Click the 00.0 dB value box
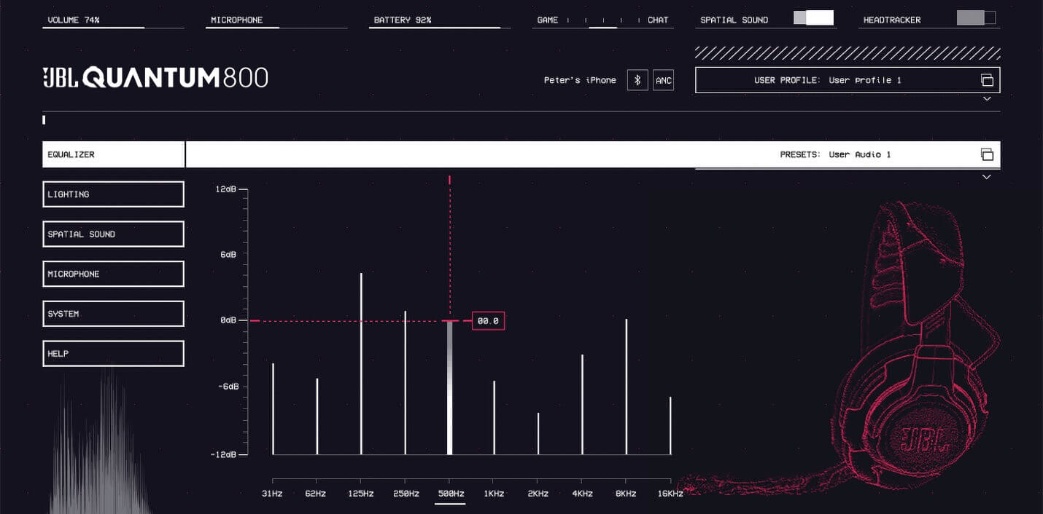This screenshot has width=1043, height=514. (488, 320)
